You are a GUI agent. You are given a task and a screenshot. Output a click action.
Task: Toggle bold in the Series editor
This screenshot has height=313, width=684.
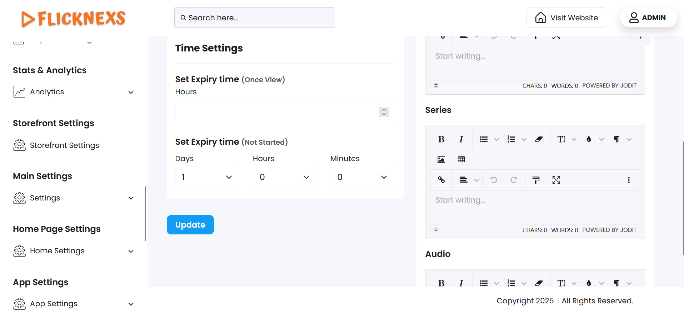click(x=441, y=139)
